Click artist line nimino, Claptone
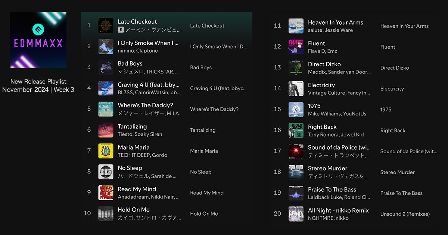Image resolution: width=448 pixels, height=235 pixels. pyautogui.click(x=138, y=51)
